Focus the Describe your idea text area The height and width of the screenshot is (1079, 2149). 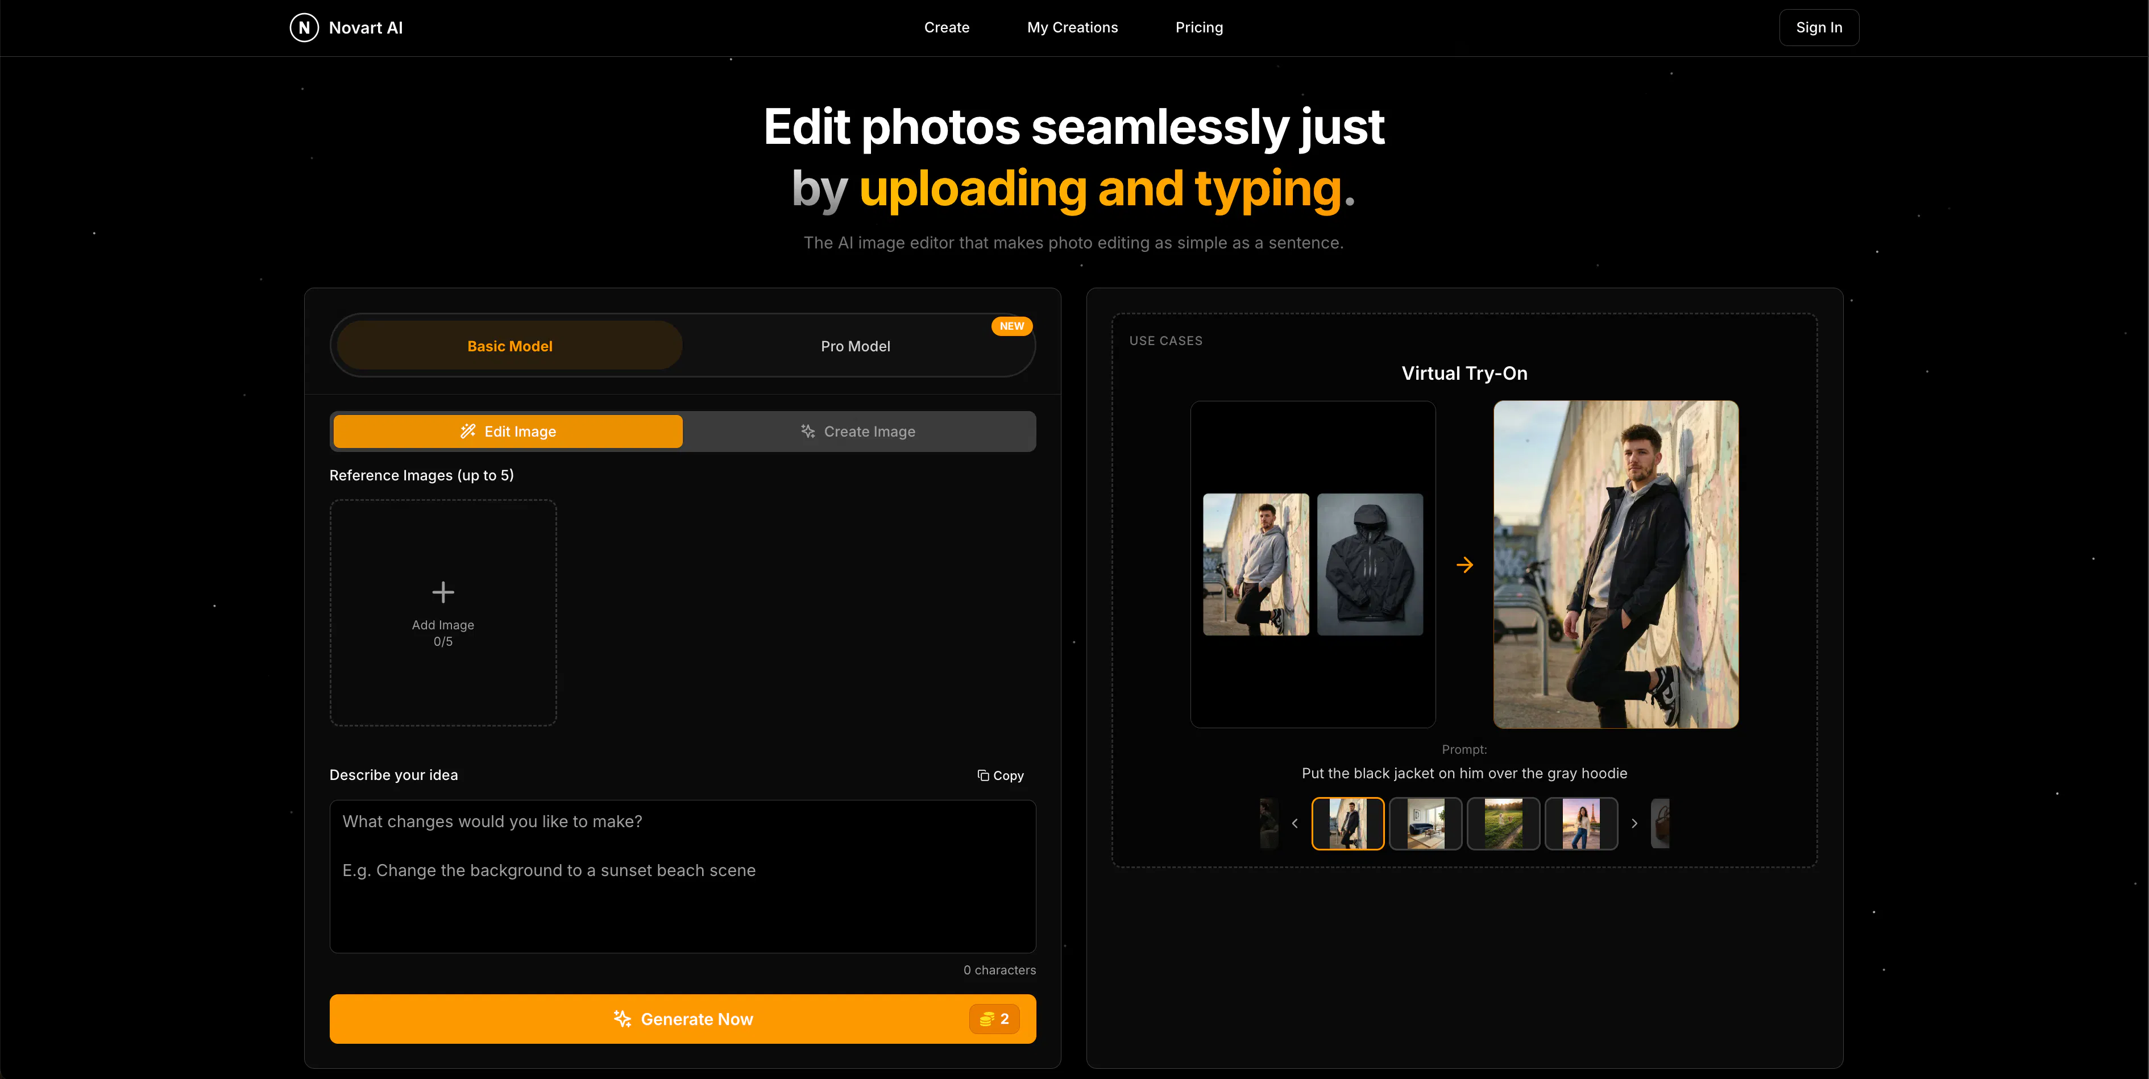[x=682, y=876]
